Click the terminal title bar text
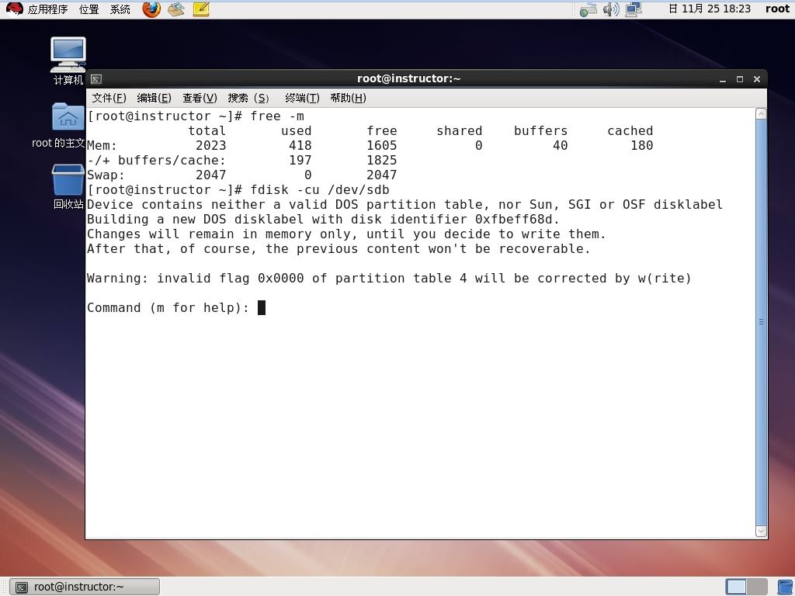 408,78
